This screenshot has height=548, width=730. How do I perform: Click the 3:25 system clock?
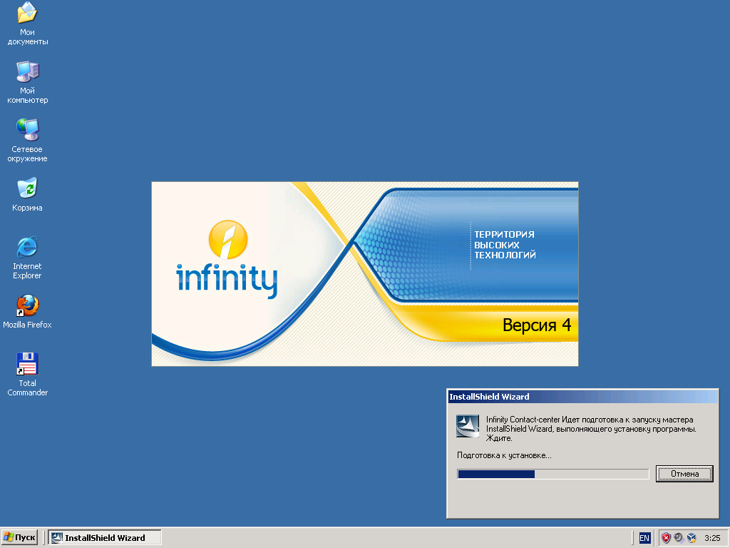click(712, 538)
